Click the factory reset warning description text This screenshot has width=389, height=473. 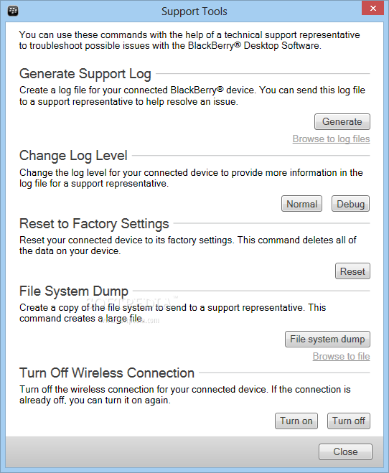[x=187, y=245]
